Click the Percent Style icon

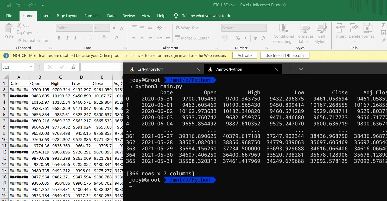point(238,38)
